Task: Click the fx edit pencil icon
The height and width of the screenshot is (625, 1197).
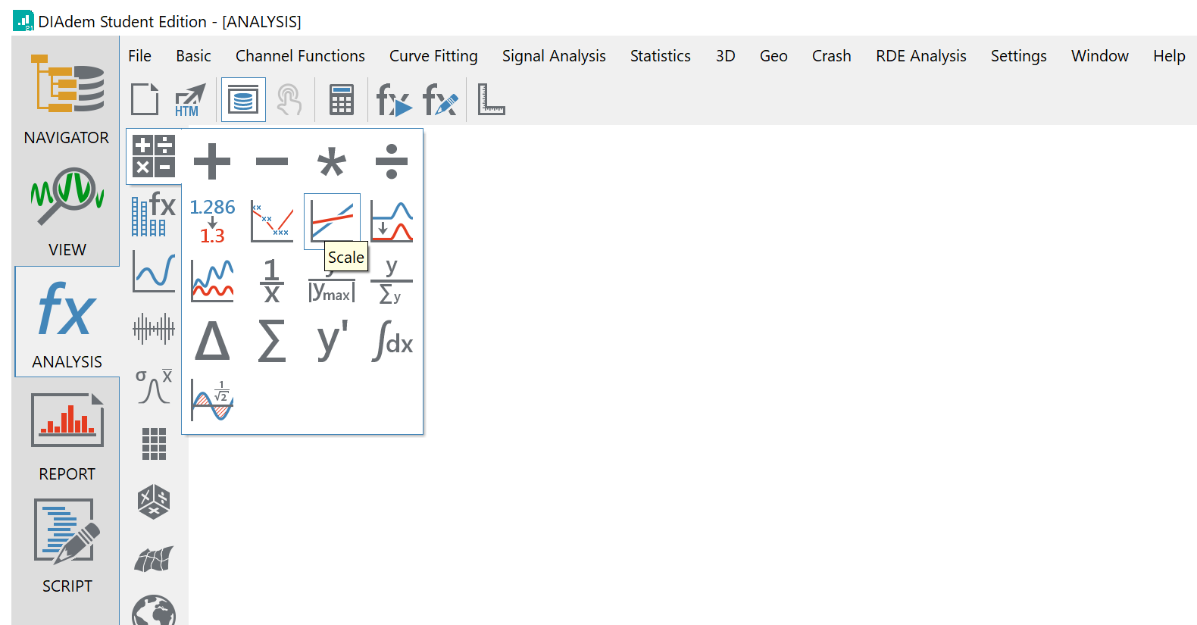Action: (x=440, y=99)
